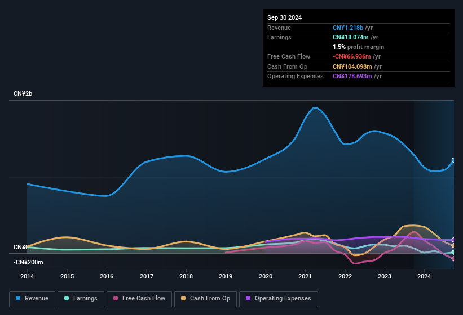
Task: Toggle the Earnings legend button
Action: 81,299
